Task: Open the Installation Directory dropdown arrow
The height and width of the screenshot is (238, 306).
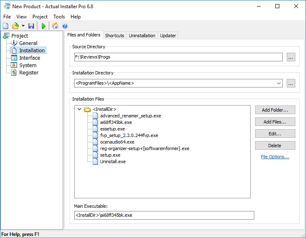Action: tap(279, 83)
